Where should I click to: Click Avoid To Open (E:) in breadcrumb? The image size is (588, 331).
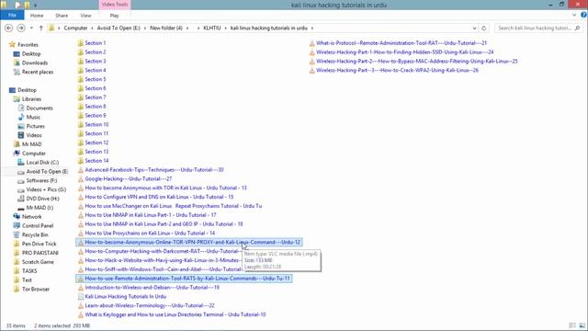(119, 29)
